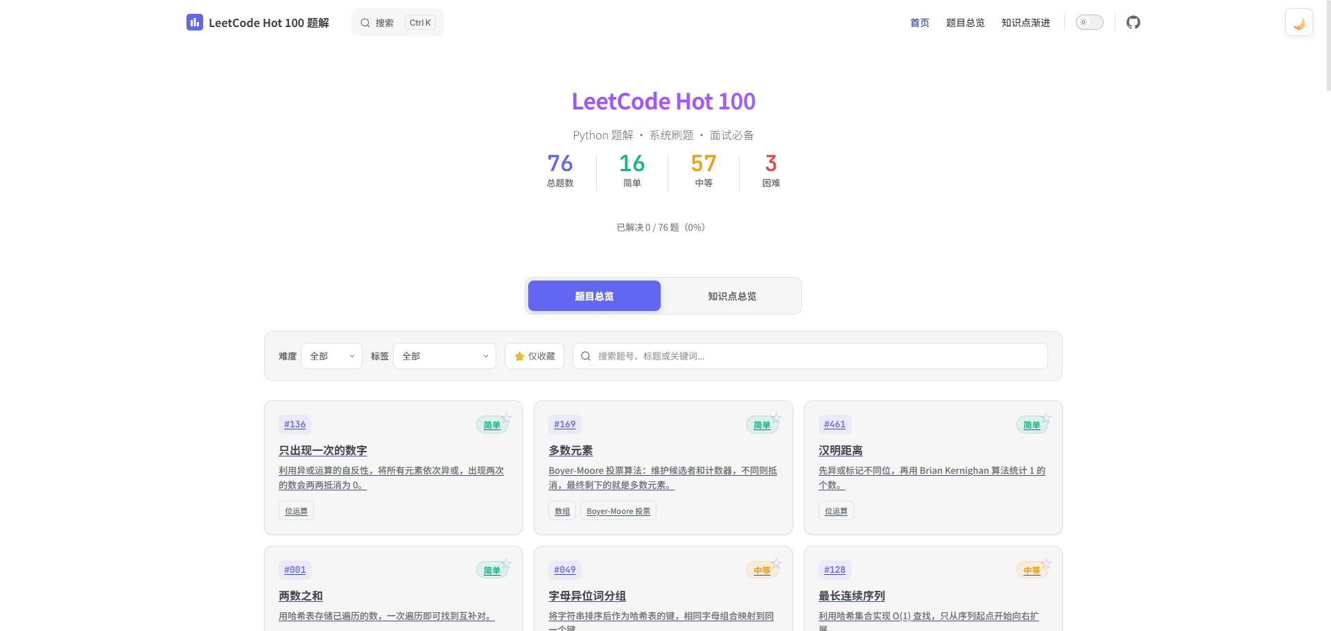This screenshot has height=631, width=1331.
Task: Click the magnifier icon in header search
Action: pos(365,23)
